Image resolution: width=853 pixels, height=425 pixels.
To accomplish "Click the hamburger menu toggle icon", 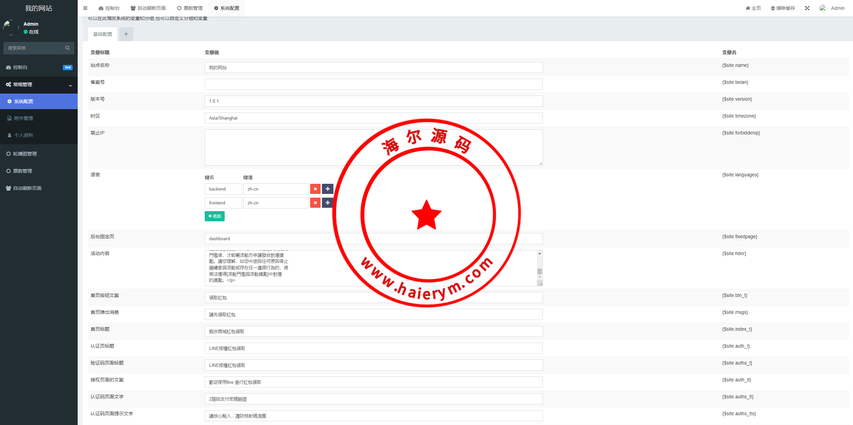I will click(x=85, y=8).
